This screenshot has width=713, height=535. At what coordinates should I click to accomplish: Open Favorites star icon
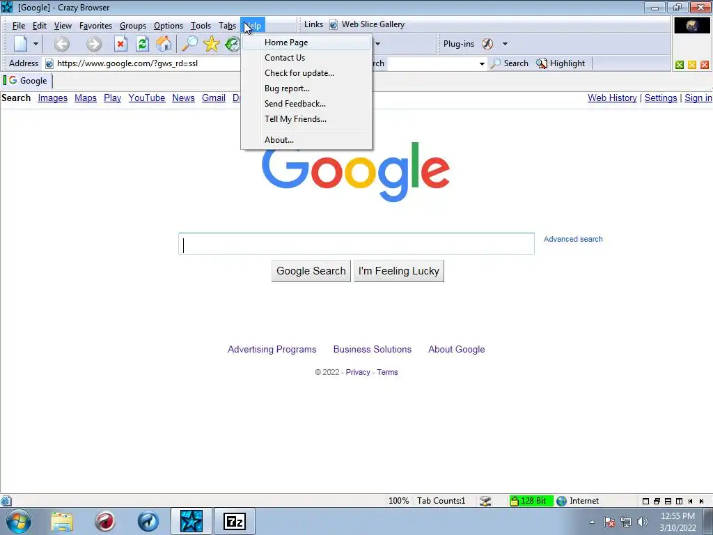pos(212,44)
